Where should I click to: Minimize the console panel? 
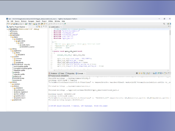169,73
